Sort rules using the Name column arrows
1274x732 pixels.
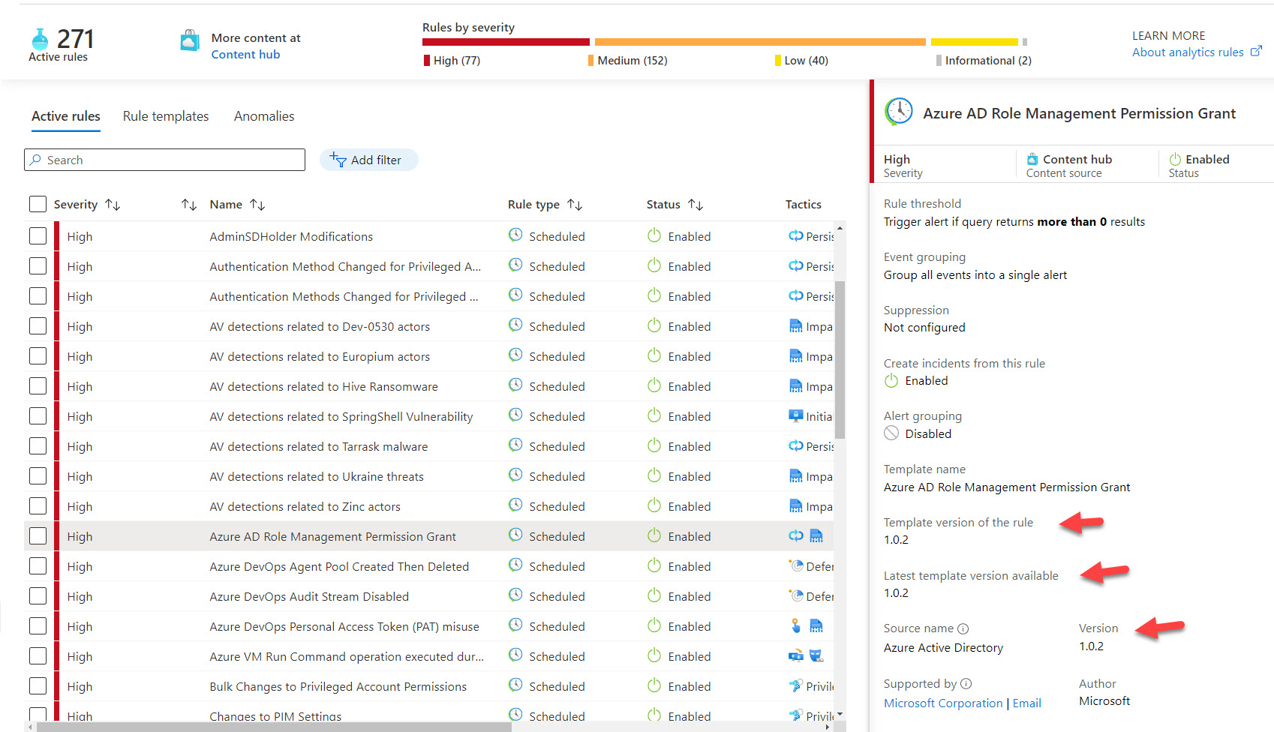pos(258,203)
